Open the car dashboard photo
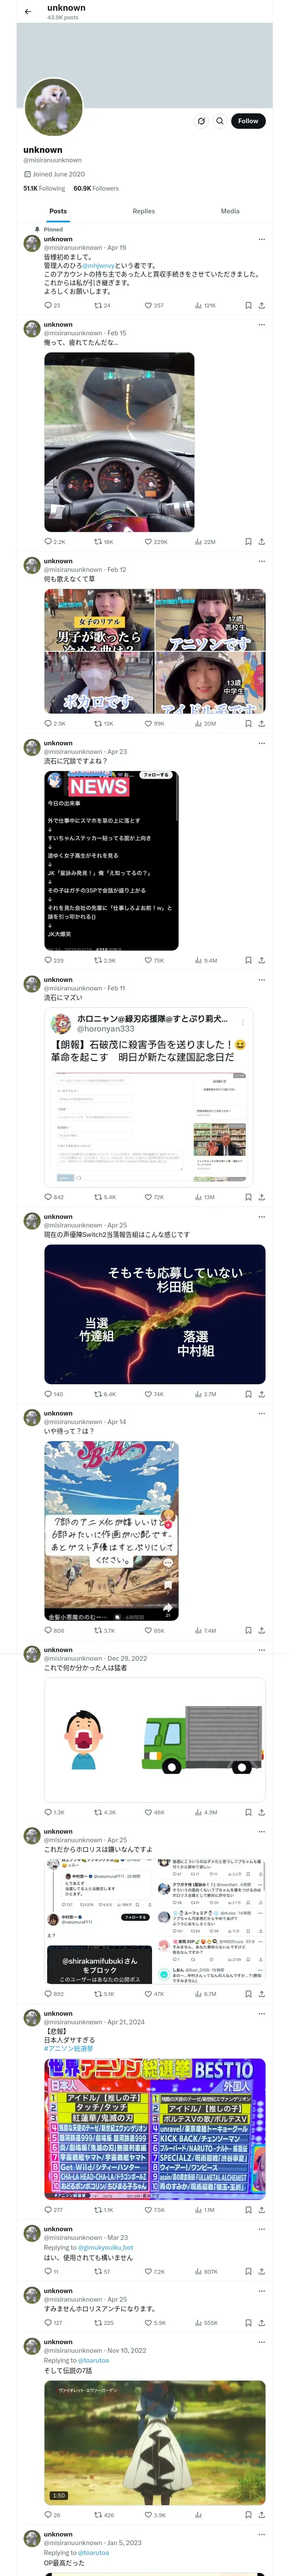This screenshot has height=2576, width=289. tap(119, 442)
